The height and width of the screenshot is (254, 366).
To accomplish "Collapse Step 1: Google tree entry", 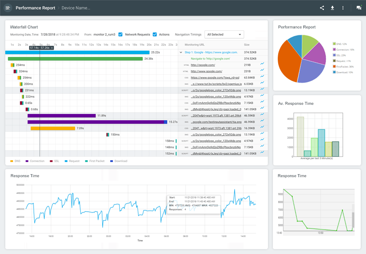I will [181, 52].
